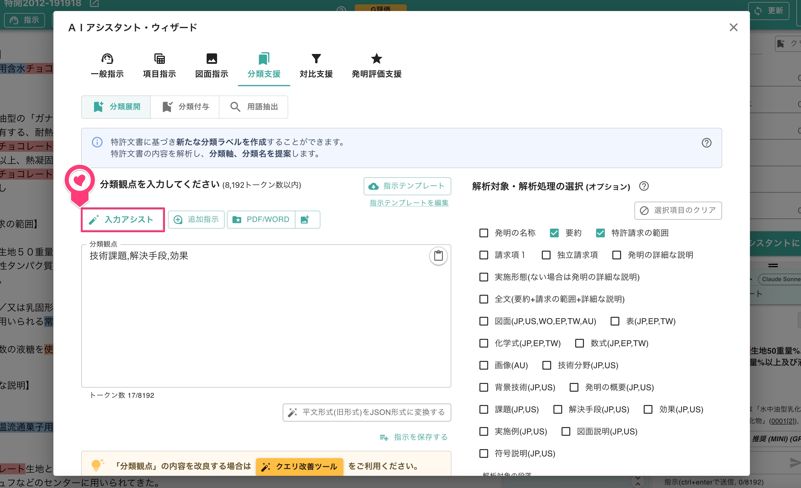The height and width of the screenshot is (488, 801).
Task: Click the 追加指示 button
Action: (x=196, y=220)
